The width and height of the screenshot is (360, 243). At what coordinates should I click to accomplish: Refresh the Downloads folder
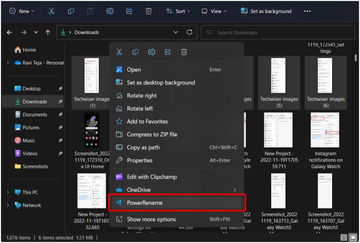click(189, 32)
